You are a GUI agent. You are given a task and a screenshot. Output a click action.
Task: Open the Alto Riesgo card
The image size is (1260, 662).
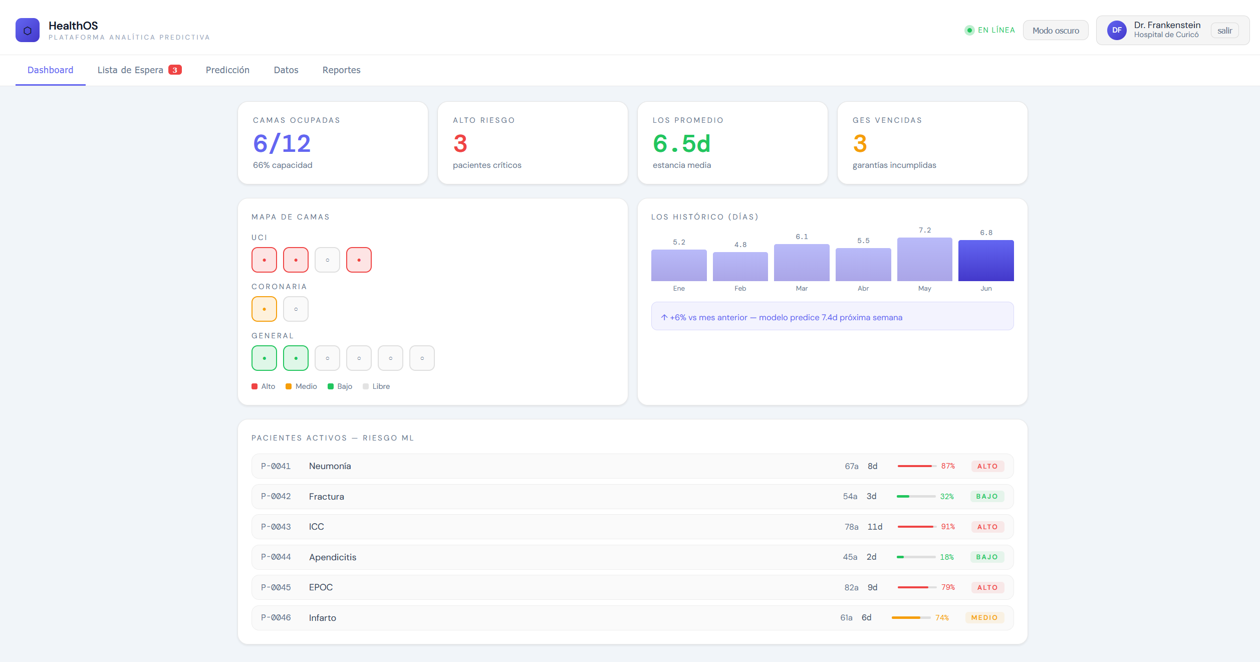click(533, 143)
